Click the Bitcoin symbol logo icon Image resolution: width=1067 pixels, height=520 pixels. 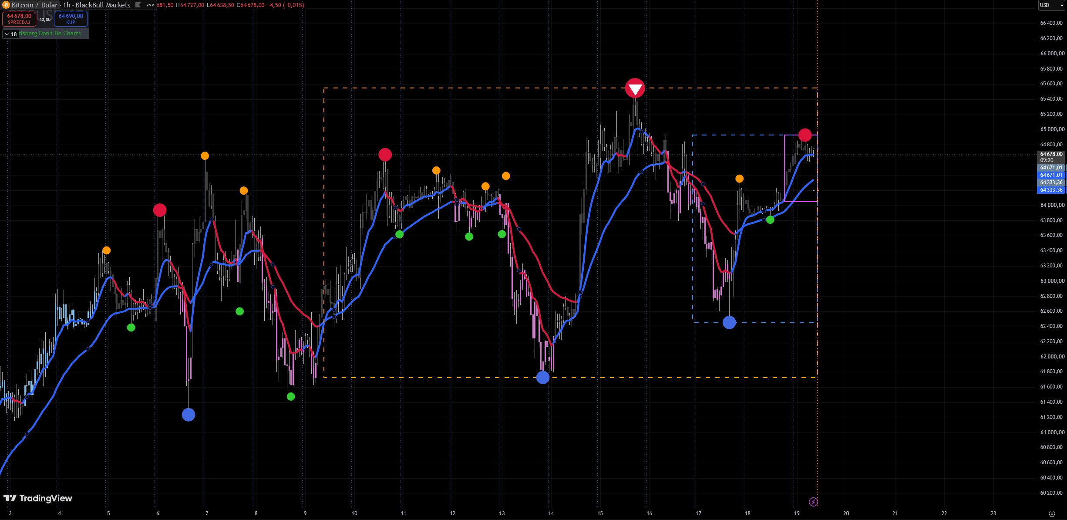(x=6, y=5)
